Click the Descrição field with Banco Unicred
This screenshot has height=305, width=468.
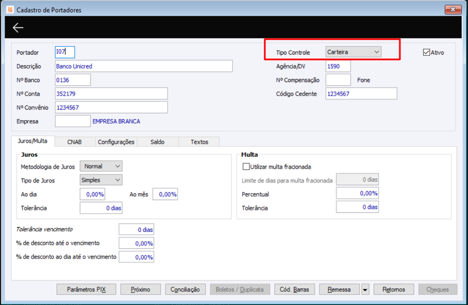[x=144, y=66]
